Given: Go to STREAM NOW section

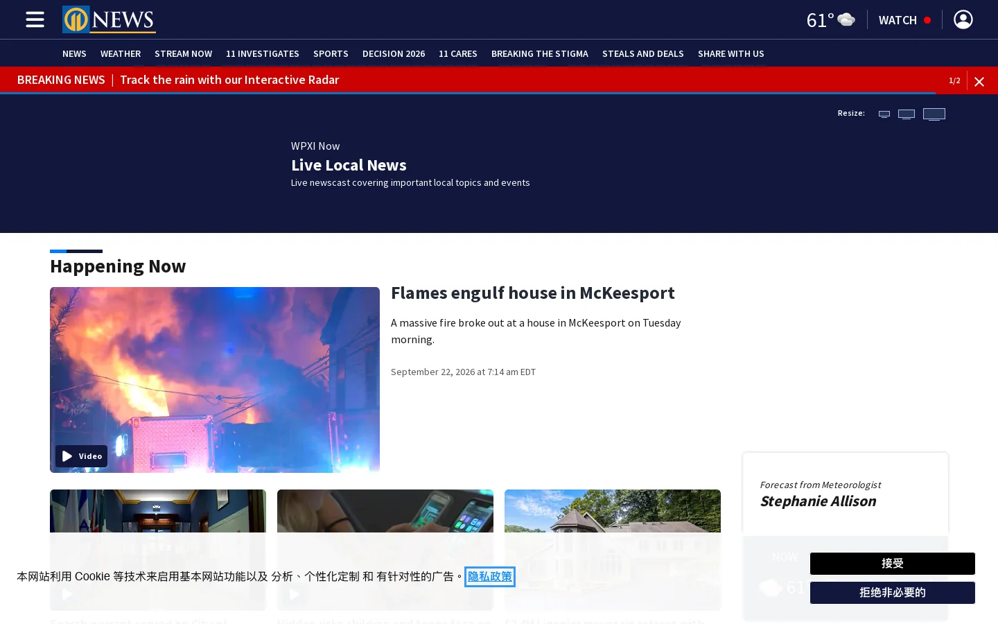Looking at the screenshot, I should [183, 53].
